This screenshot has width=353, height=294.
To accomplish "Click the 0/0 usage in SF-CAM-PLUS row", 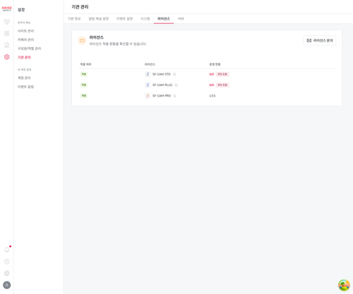I will click(211, 85).
